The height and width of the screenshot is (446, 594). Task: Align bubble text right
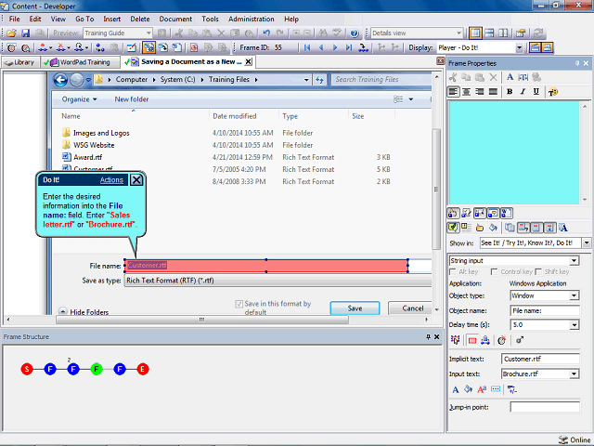click(x=480, y=92)
